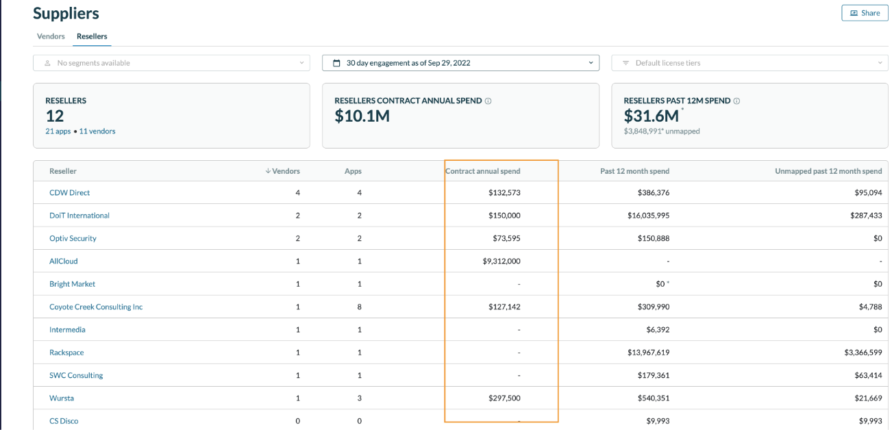The image size is (892, 436).
Task: Click the calendar icon in the engagement date selector
Action: [x=336, y=63]
